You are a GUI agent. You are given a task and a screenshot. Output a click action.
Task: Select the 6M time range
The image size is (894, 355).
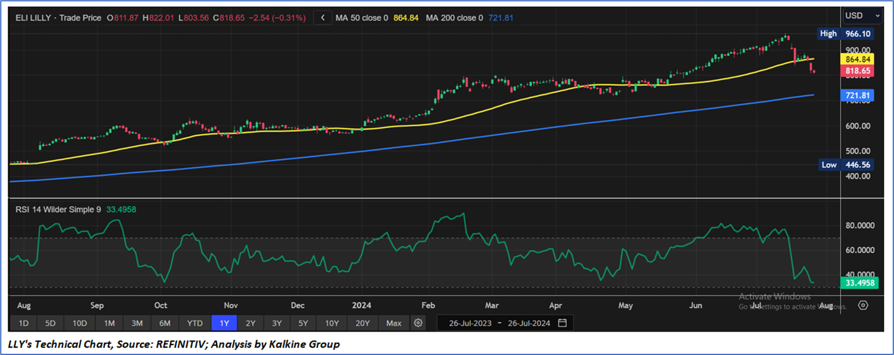pos(165,323)
